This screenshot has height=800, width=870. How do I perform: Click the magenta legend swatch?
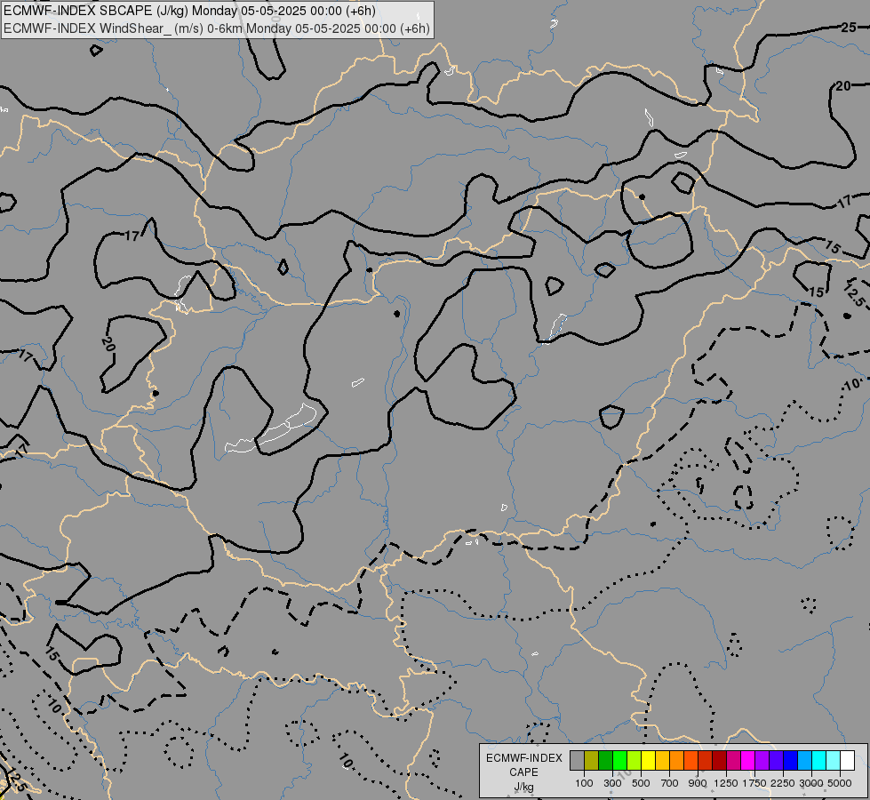pos(747,760)
